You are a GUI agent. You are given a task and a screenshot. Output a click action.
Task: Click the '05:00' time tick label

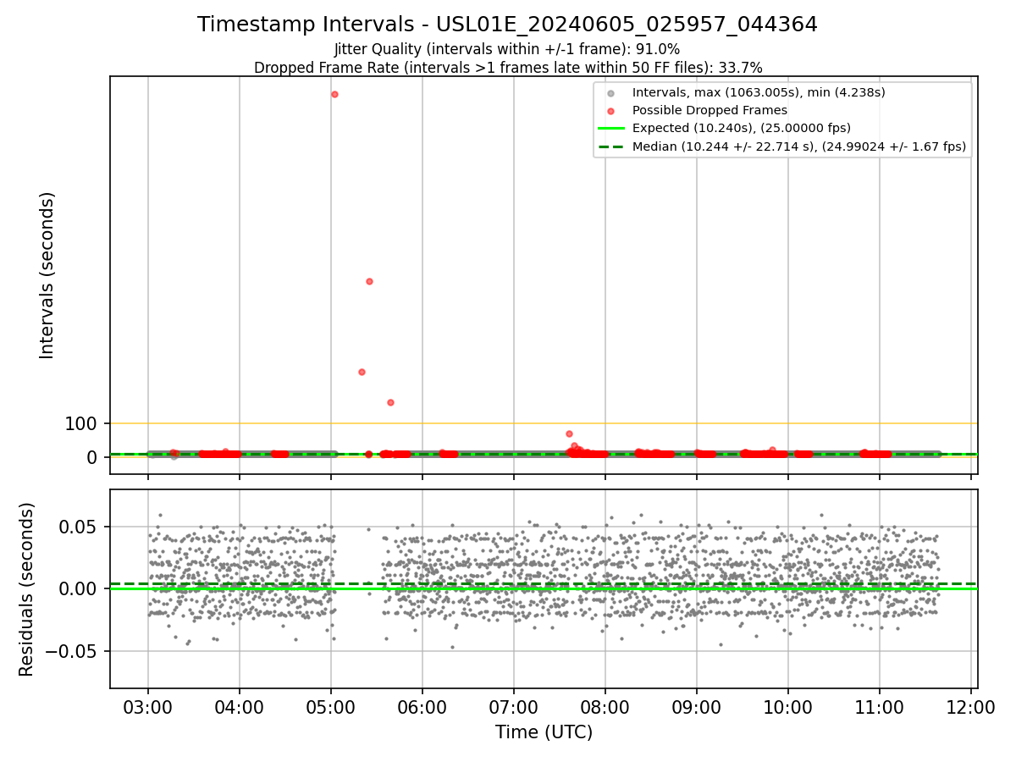pyautogui.click(x=331, y=708)
